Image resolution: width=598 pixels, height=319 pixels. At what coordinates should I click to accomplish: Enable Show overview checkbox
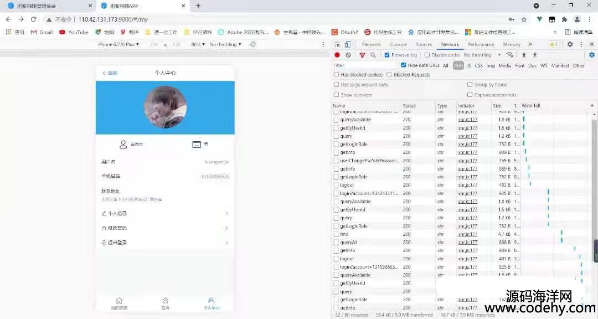[x=337, y=94]
